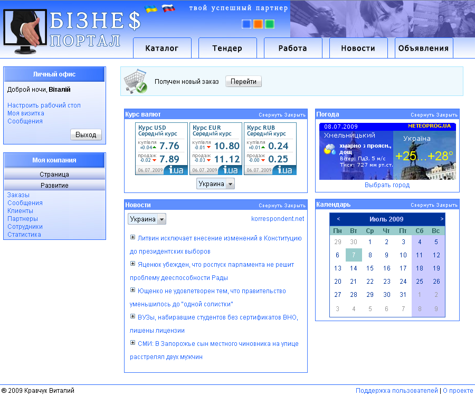Image resolution: width=475 pixels, height=396 pixels.
Task: Open Партнеры link
Action: click(23, 219)
